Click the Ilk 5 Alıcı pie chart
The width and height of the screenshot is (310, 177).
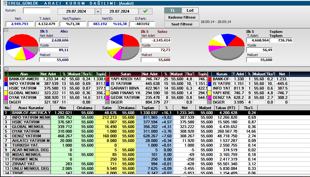click(x=22, y=47)
